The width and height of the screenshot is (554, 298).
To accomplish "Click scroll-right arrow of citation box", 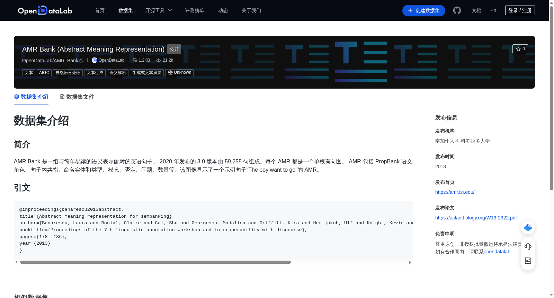I will point(410,262).
